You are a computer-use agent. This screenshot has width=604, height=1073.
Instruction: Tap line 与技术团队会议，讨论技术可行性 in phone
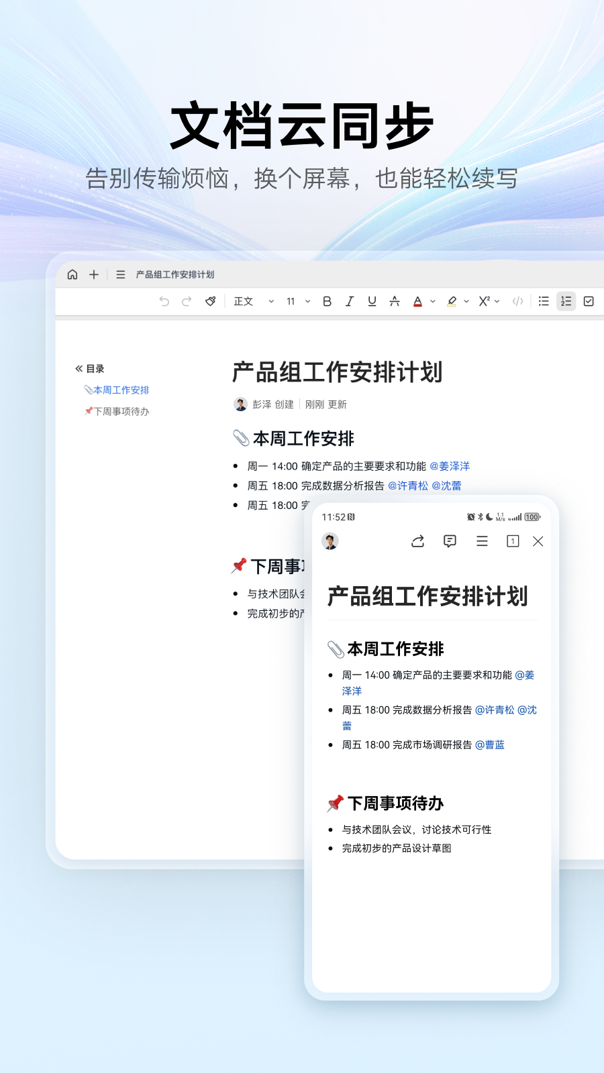coord(417,830)
